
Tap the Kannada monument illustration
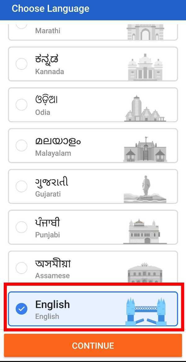pos(145,67)
